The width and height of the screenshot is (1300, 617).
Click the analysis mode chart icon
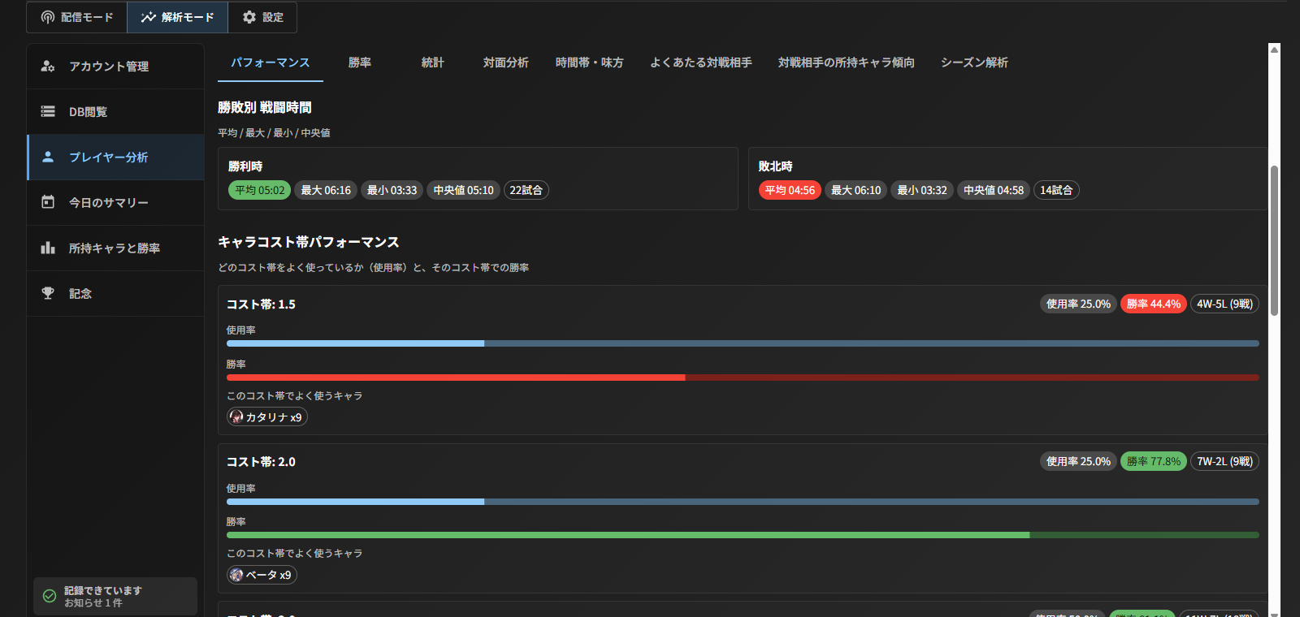click(148, 17)
